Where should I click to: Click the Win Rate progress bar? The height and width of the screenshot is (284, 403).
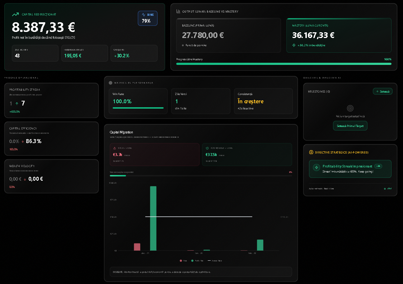[138, 108]
